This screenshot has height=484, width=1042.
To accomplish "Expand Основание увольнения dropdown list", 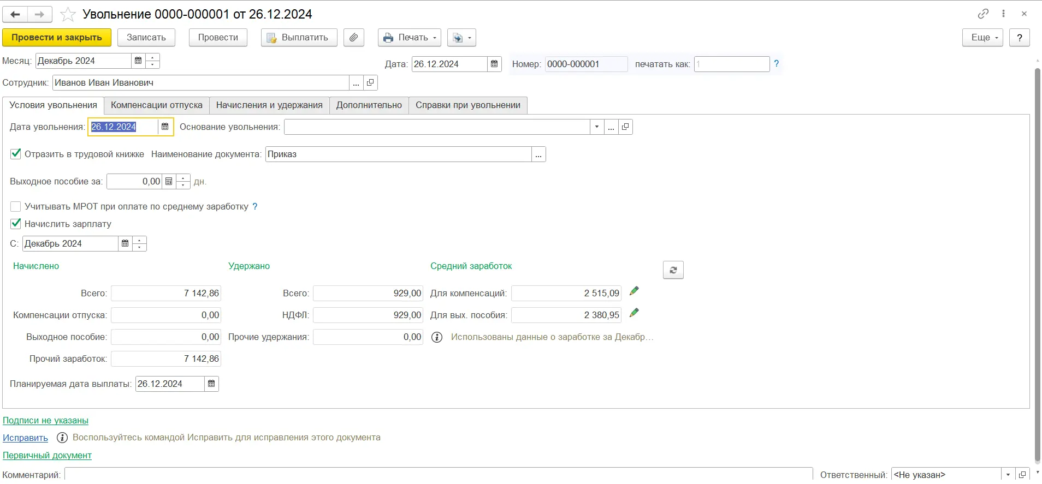I will click(597, 127).
